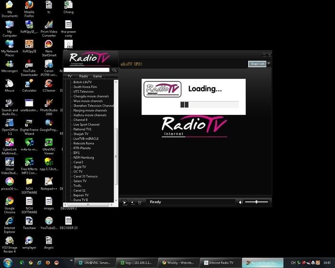
Task: Click the channel list scroll-up arrow
Action: pos(116,82)
